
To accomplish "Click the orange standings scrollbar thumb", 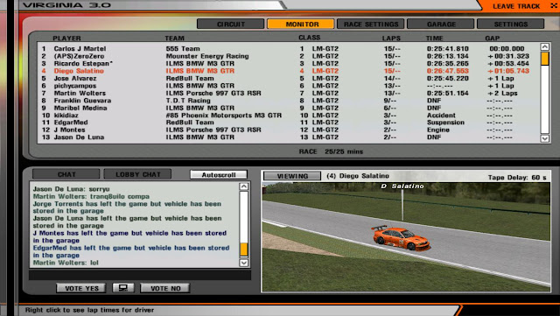I will click(x=544, y=59).
